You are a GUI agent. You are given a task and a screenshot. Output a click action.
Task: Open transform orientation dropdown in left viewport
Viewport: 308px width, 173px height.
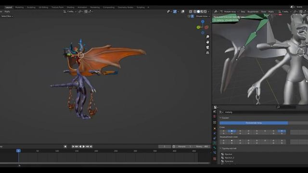(x=70, y=12)
